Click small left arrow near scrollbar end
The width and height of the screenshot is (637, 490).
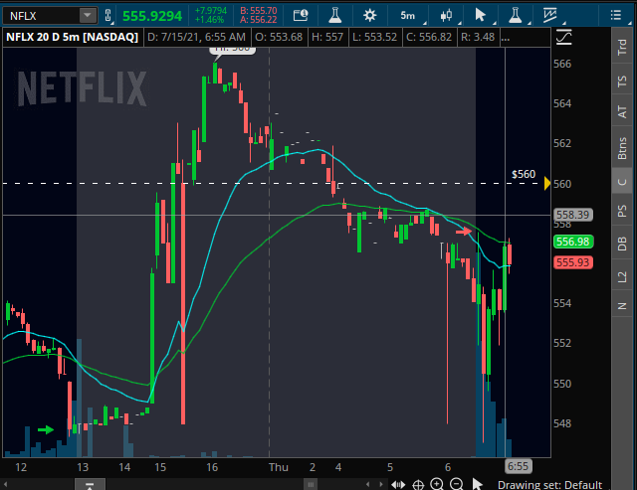coord(367,484)
